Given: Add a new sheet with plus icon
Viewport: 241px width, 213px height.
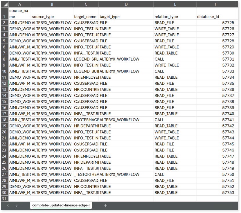Looking at the screenshot, I should tap(105, 206).
